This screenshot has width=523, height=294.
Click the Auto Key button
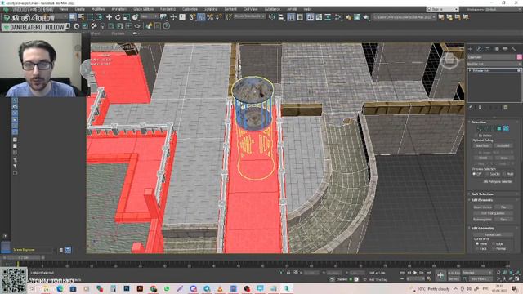(x=454, y=273)
